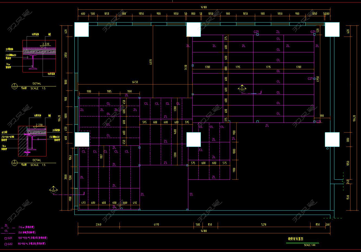Click the ZL legend label
Image resolution: width=361 pixels, height=252 pixels.
coord(6,225)
